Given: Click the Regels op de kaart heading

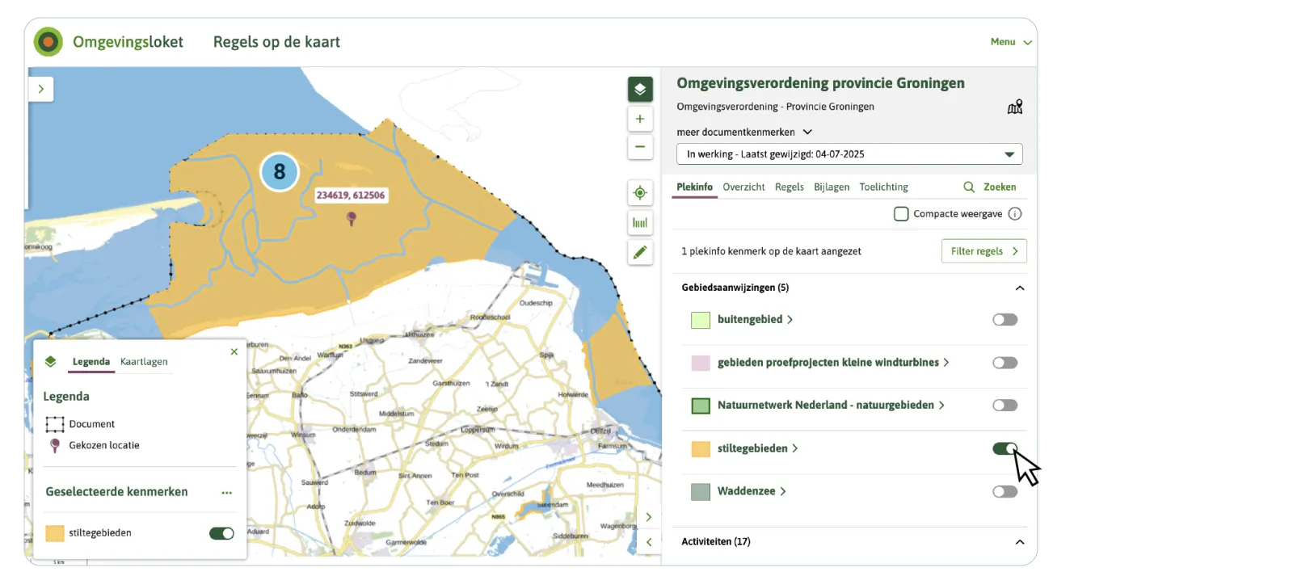Looking at the screenshot, I should [x=276, y=42].
